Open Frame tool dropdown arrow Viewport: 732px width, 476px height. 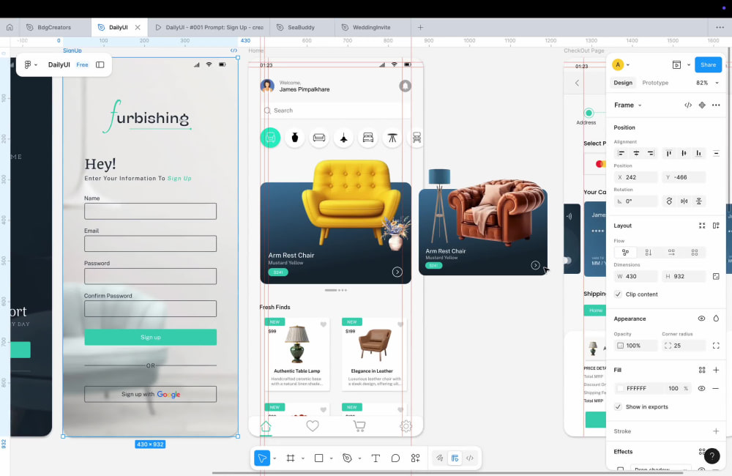(x=303, y=458)
